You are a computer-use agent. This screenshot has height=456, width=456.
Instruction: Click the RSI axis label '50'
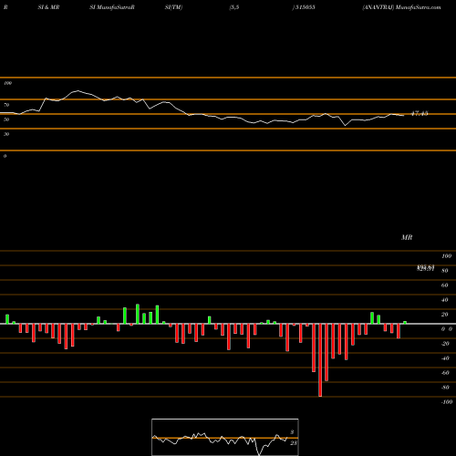[6, 119]
